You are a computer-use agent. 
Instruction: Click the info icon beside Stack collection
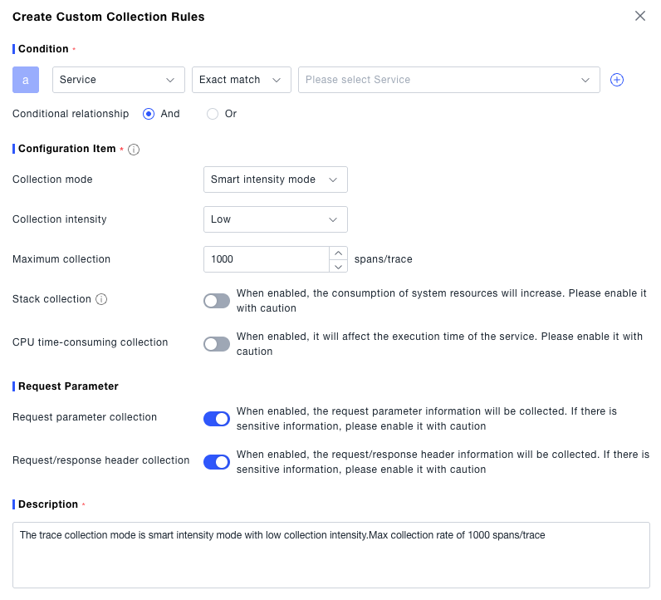[101, 299]
